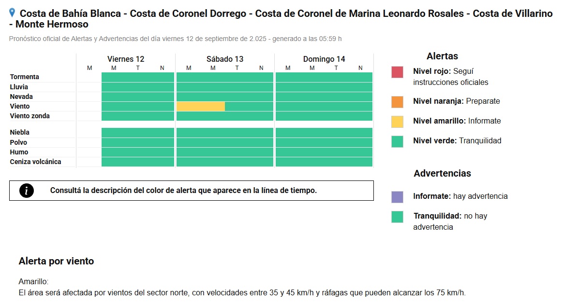563x304 pixels.
Task: Click the green Tranquilidad advertencia swatch
Action: 397,217
